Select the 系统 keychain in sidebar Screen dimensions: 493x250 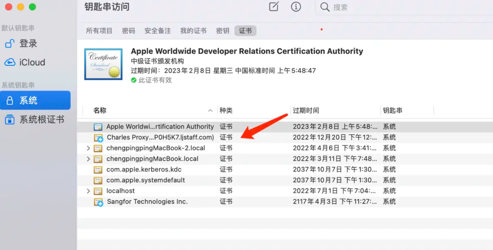click(35, 100)
